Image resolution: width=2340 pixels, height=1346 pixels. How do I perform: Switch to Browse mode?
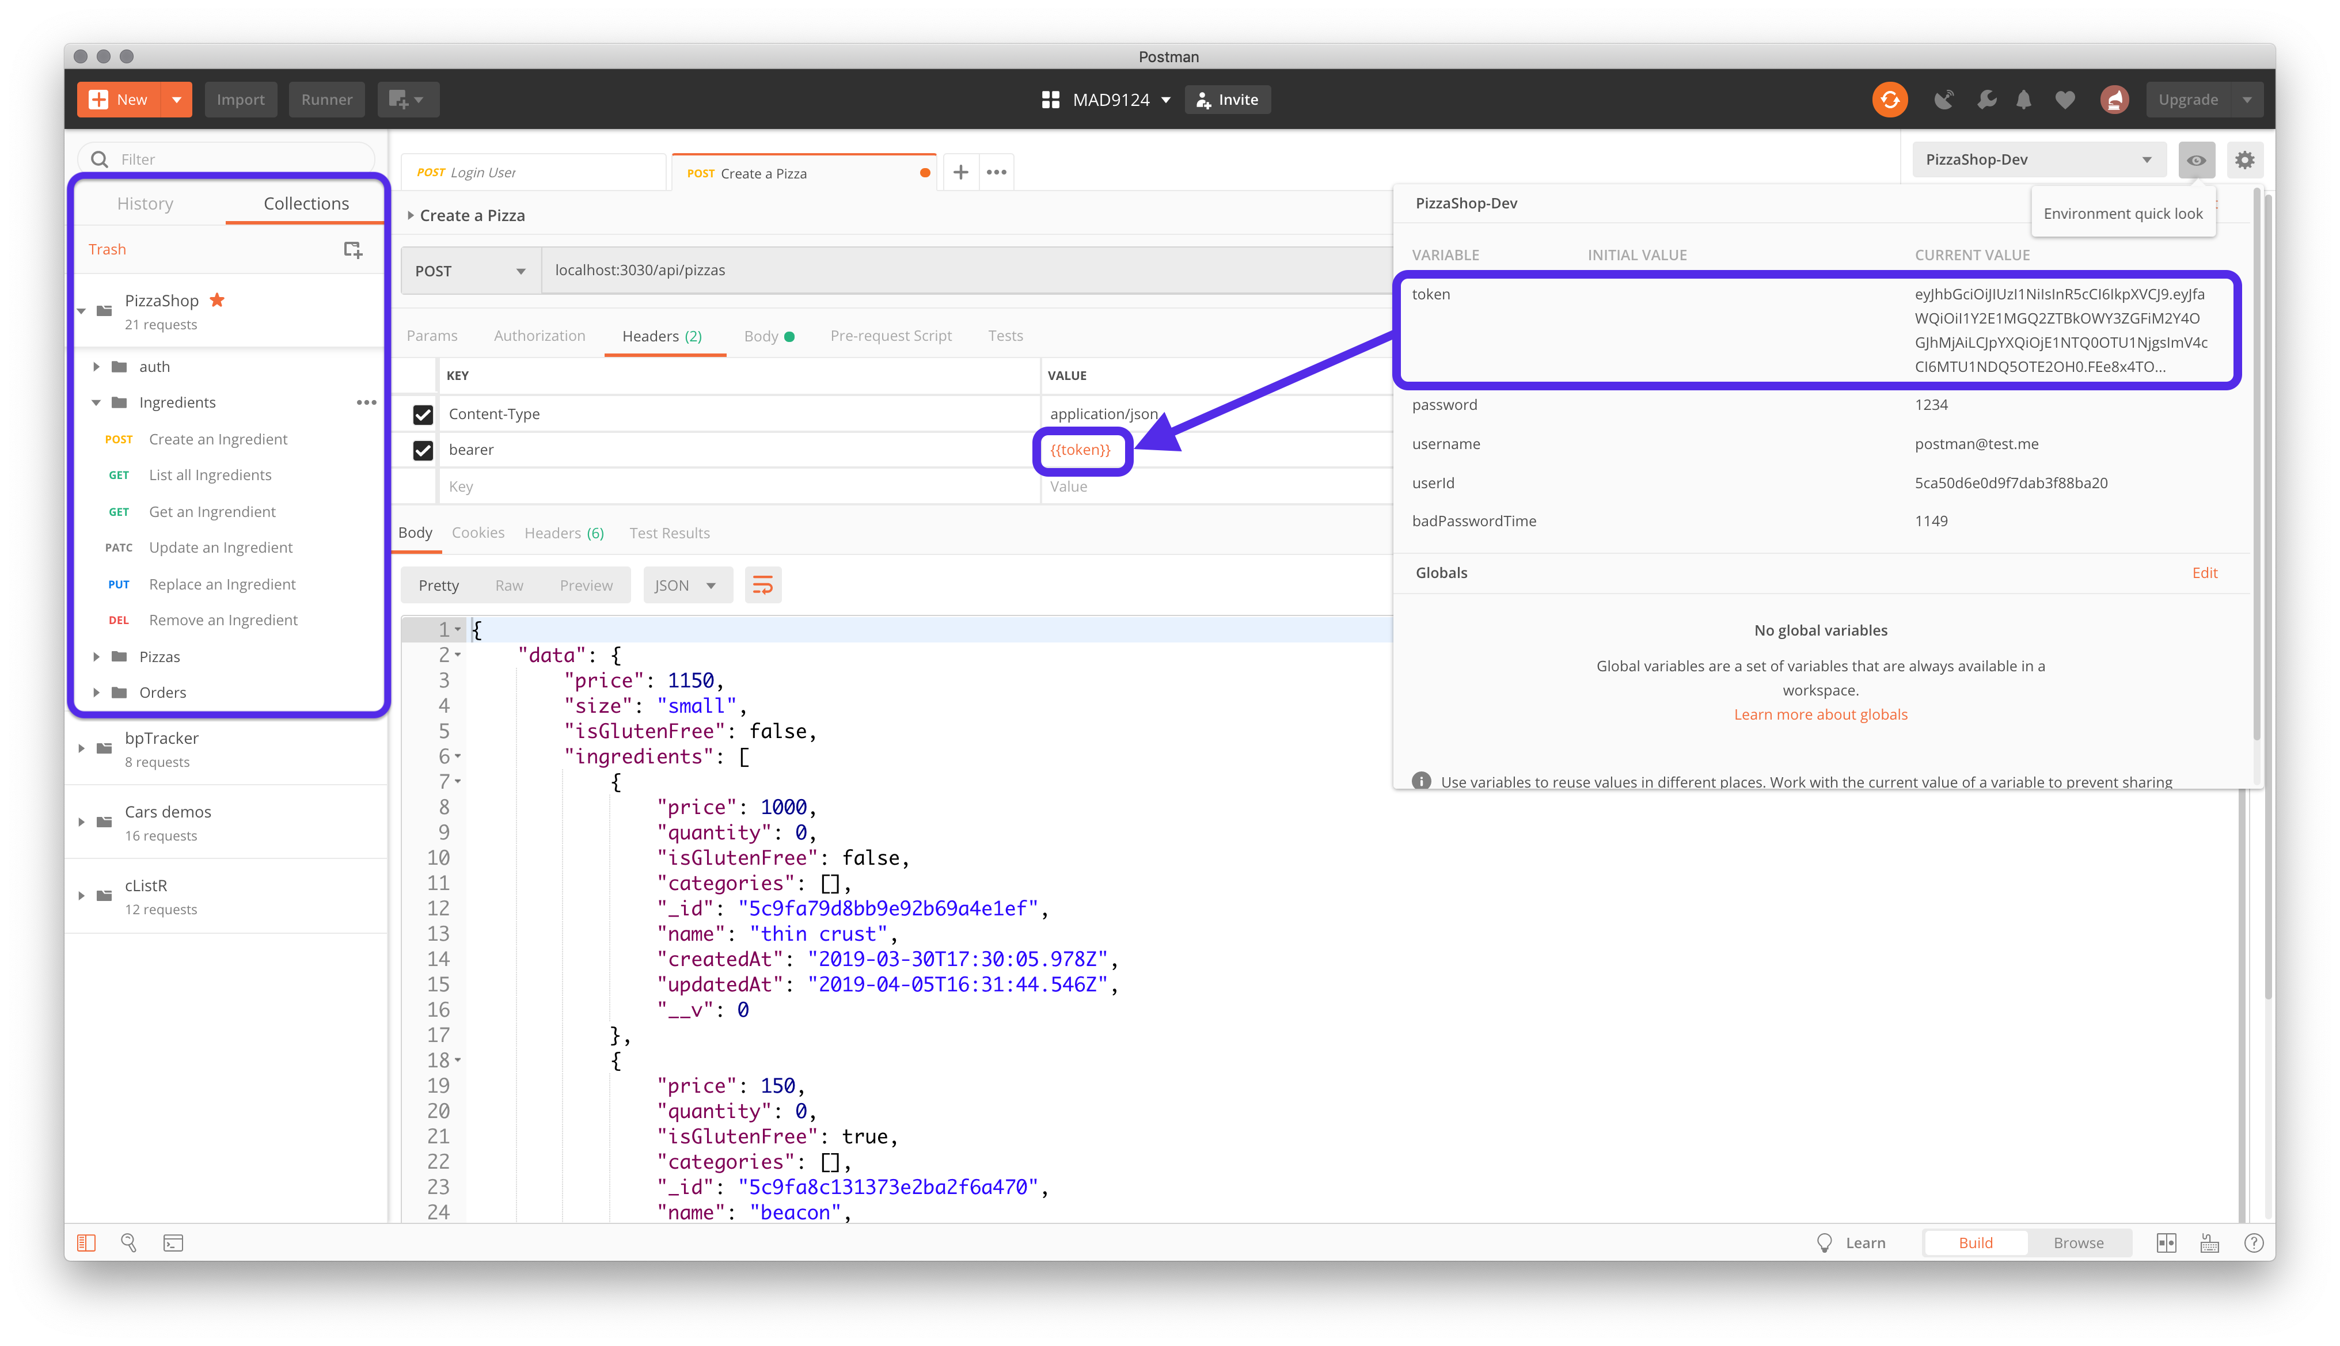tap(2077, 1242)
